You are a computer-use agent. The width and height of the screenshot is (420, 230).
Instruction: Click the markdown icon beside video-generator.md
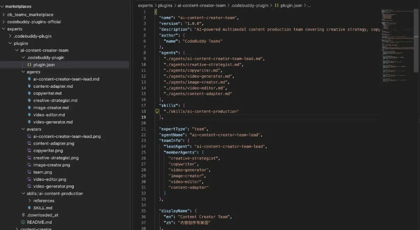[x=29, y=122]
